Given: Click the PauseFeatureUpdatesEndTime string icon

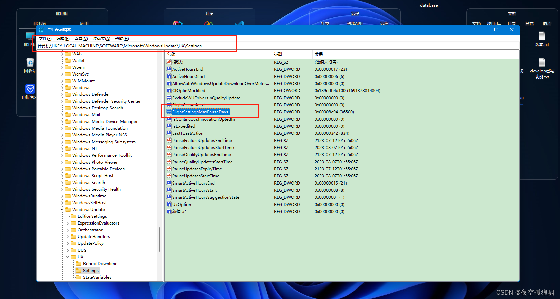Looking at the screenshot, I should point(169,140).
